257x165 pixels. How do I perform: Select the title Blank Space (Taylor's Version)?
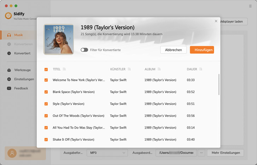(x=74, y=92)
